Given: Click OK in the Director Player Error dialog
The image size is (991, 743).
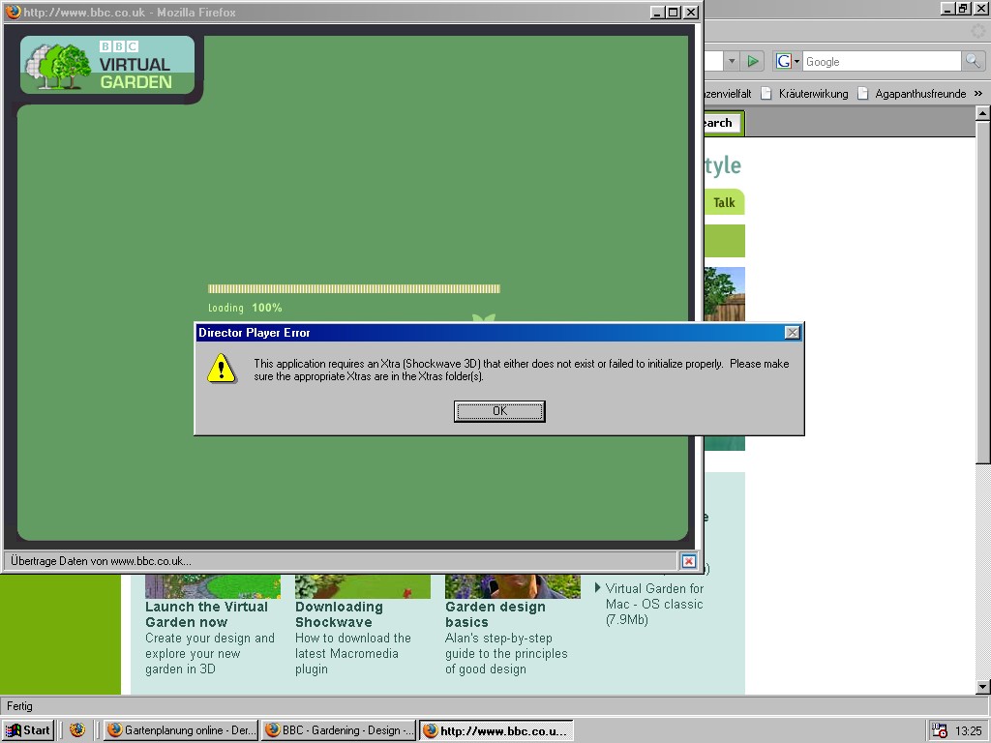Looking at the screenshot, I should (499, 411).
